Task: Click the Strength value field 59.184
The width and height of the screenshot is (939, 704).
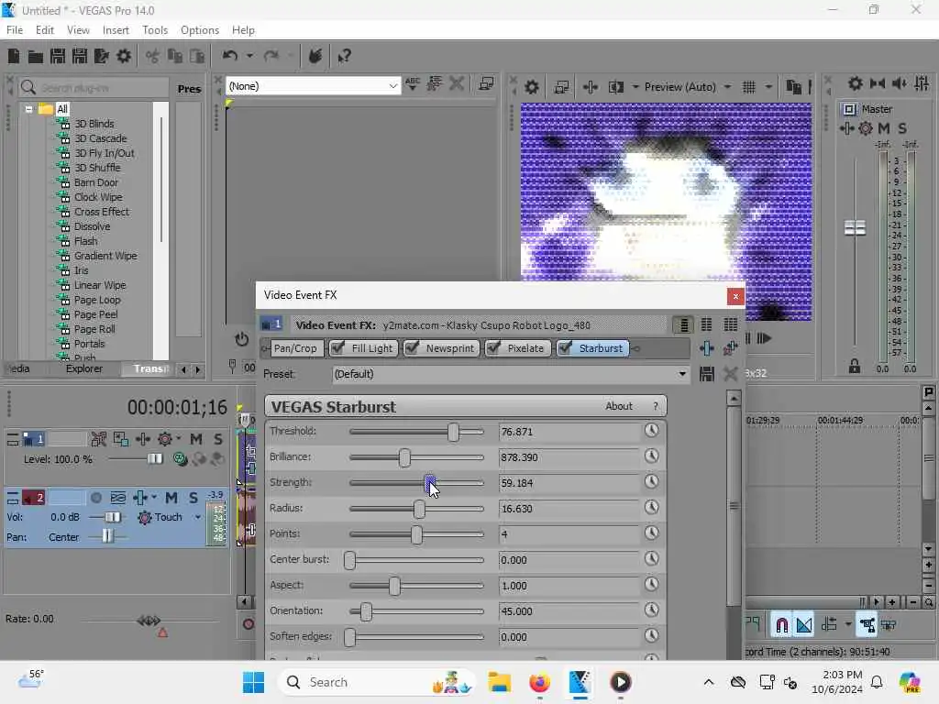Action: pos(569,483)
